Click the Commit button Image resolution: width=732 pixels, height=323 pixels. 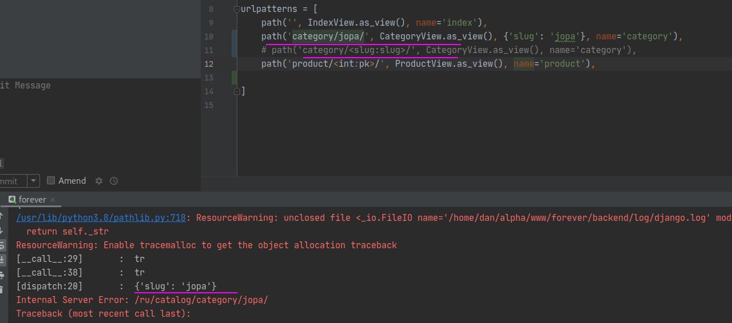click(x=13, y=181)
